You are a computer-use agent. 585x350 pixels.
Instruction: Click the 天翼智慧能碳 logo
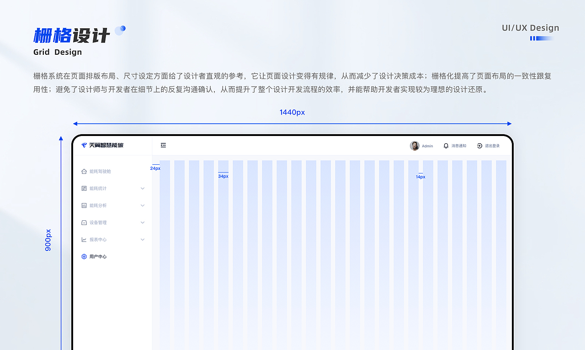point(102,145)
